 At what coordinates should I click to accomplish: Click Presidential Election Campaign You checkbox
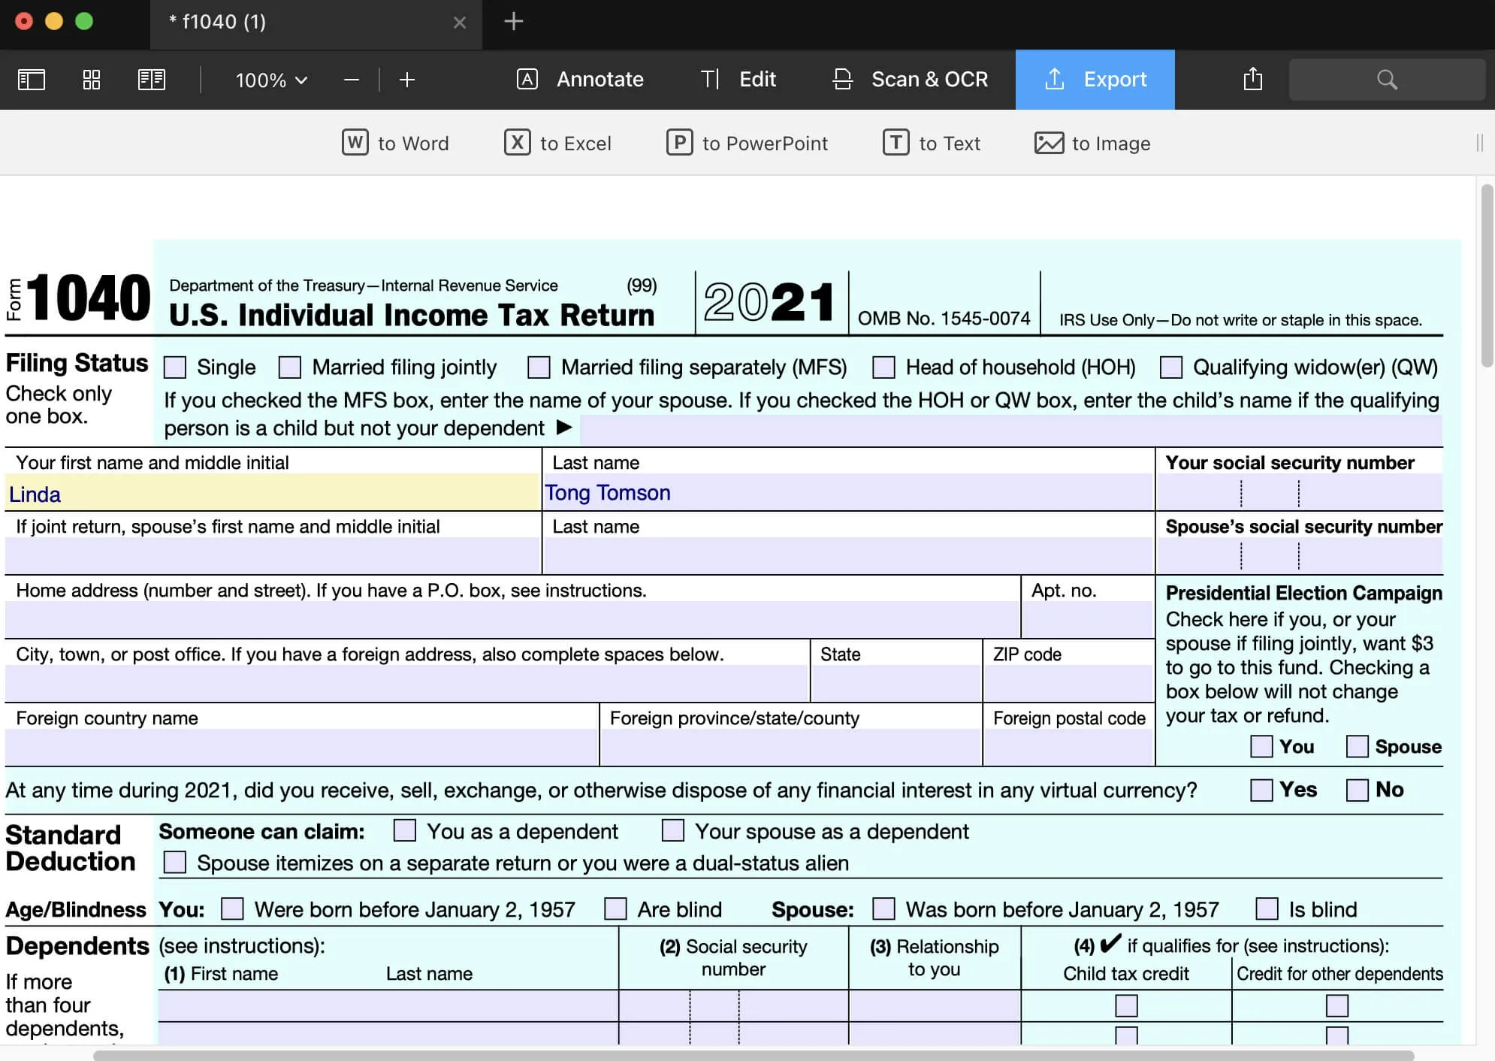[1261, 746]
